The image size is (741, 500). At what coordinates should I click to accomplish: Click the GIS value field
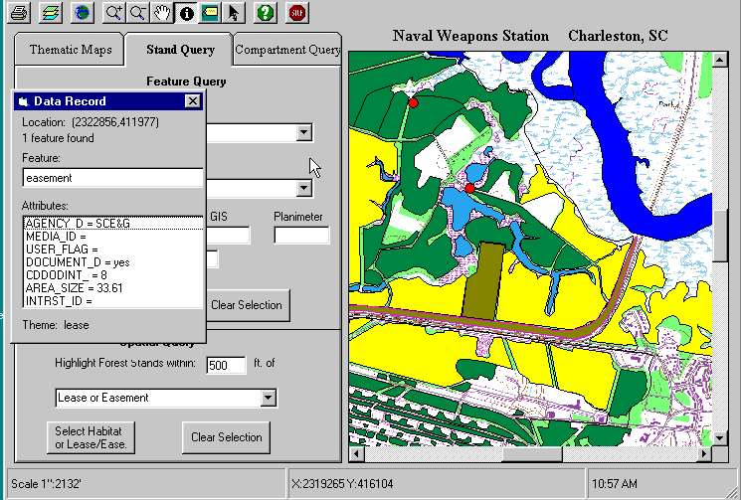point(228,236)
